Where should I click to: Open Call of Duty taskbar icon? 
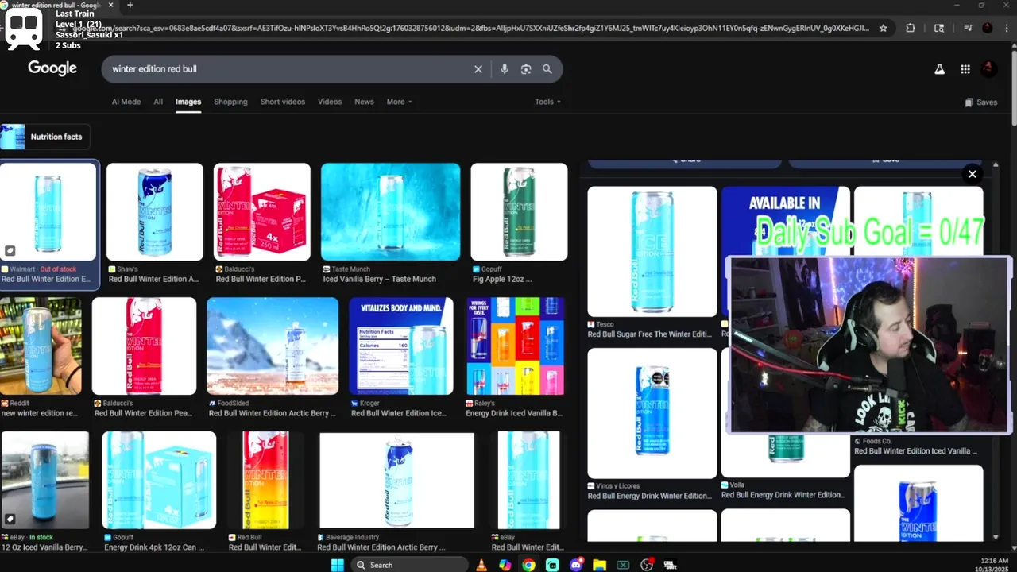671,565
